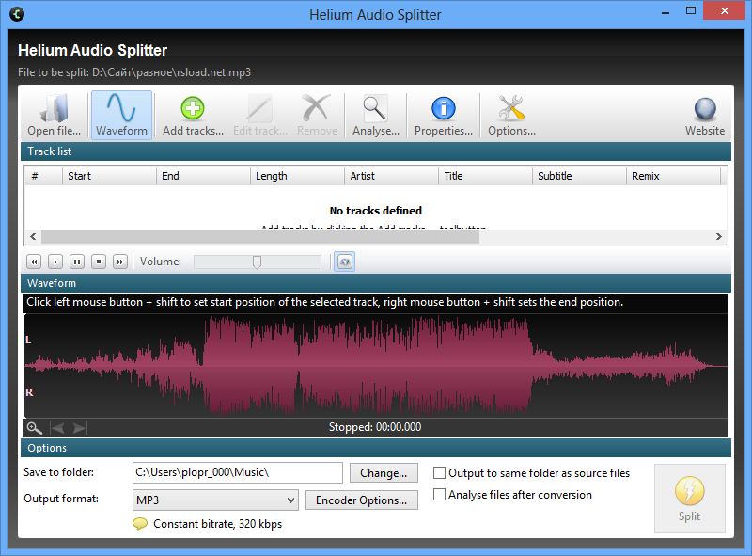
Task: Zoom the waveform with the magnifier
Action: (34, 427)
